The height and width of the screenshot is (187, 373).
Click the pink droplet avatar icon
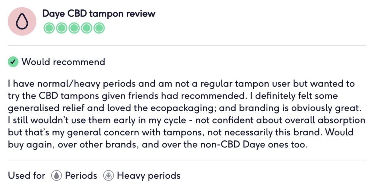click(x=22, y=21)
